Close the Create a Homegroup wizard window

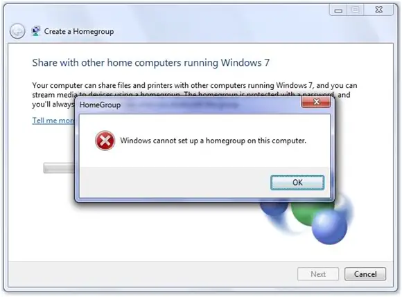tap(378, 10)
